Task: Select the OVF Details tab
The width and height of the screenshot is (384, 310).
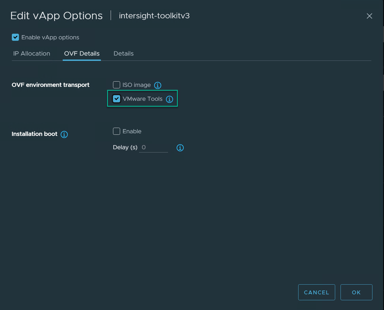Action: 82,53
